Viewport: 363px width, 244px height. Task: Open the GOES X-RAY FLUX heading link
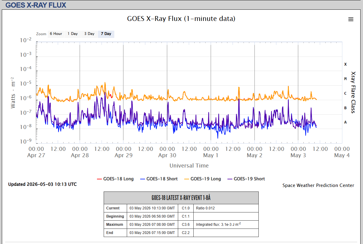[x=36, y=5]
